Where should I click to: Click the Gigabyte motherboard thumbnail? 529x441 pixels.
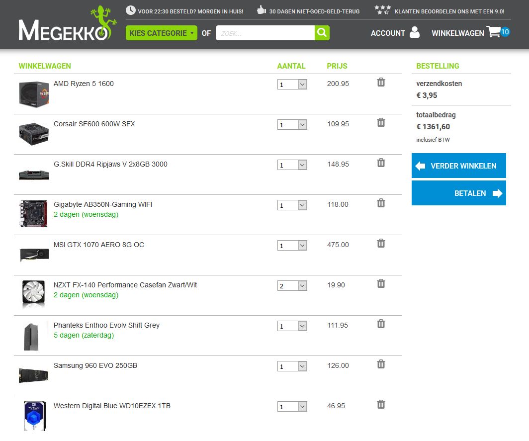[x=34, y=214]
